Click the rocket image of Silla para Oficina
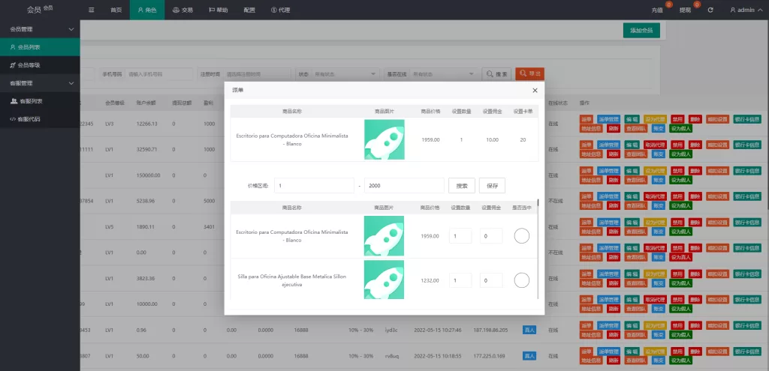The image size is (769, 371). [x=384, y=280]
